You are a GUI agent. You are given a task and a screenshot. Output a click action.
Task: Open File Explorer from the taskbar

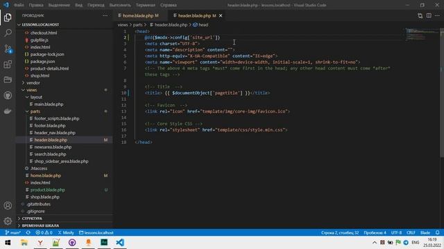24,243
